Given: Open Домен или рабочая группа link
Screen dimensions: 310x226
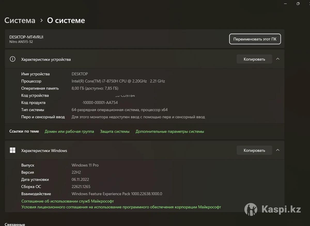Looking at the screenshot, I should (69, 131).
